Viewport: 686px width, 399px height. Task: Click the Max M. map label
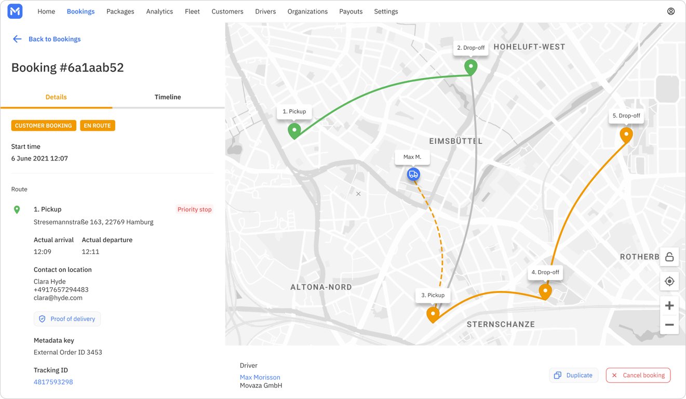pyautogui.click(x=412, y=157)
